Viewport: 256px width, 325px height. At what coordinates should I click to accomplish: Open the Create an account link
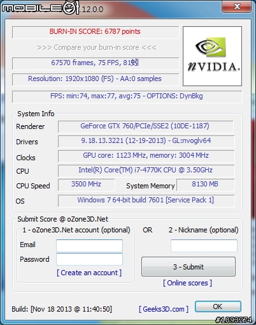pyautogui.click(x=89, y=273)
